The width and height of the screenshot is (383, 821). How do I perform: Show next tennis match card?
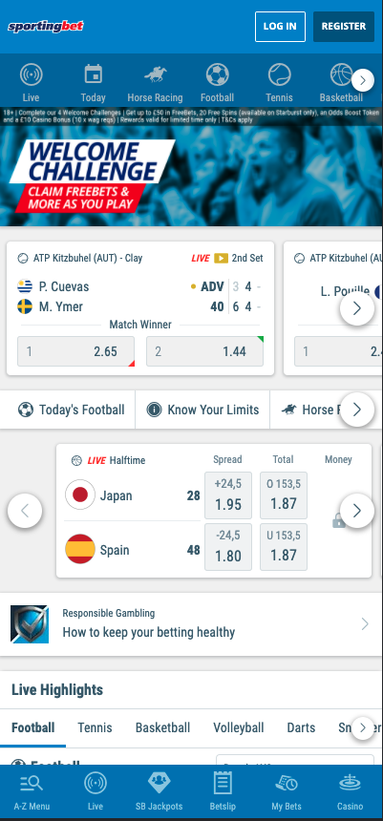point(357,308)
